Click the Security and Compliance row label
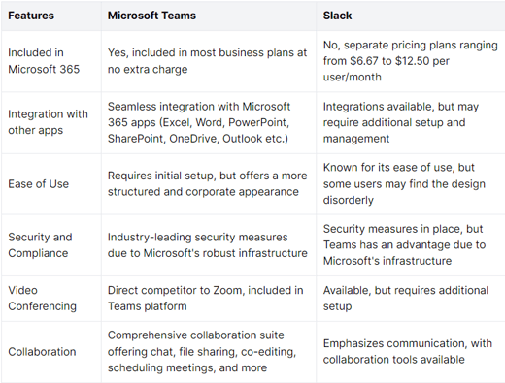This screenshot has height=383, width=505. [x=40, y=245]
